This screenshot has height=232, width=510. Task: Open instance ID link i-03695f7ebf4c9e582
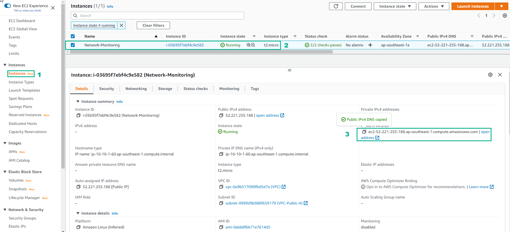(x=185, y=45)
